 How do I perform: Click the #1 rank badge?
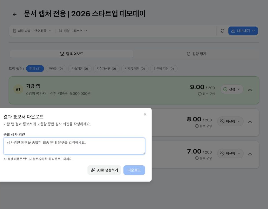18,89
